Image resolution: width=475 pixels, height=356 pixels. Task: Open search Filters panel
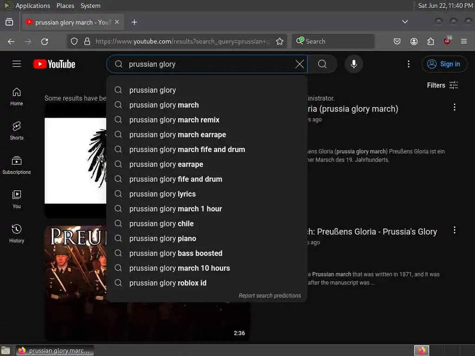442,85
